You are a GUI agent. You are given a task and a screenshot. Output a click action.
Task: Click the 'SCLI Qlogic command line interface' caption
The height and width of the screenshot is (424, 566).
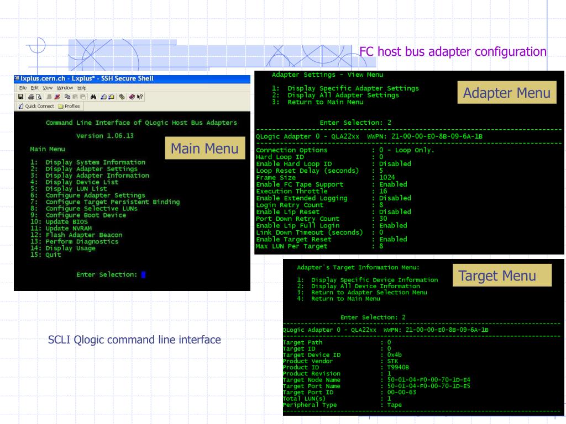[x=134, y=340]
